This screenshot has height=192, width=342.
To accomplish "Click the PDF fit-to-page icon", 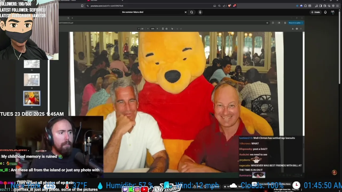I will tap(163, 29).
